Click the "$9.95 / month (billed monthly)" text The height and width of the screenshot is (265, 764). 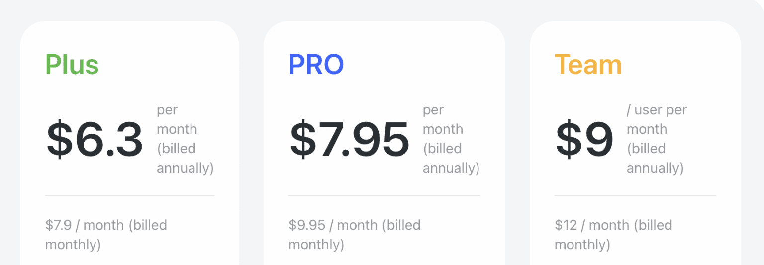[354, 234]
